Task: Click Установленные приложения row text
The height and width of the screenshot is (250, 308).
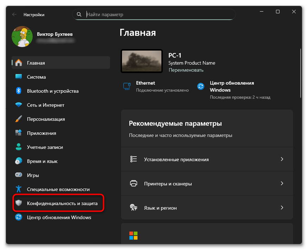Action: coord(177,159)
